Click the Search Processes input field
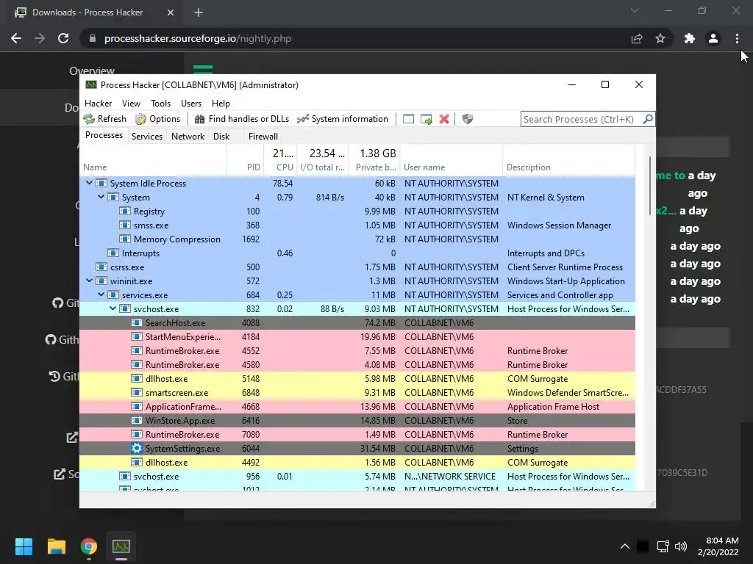753x564 pixels. click(581, 119)
